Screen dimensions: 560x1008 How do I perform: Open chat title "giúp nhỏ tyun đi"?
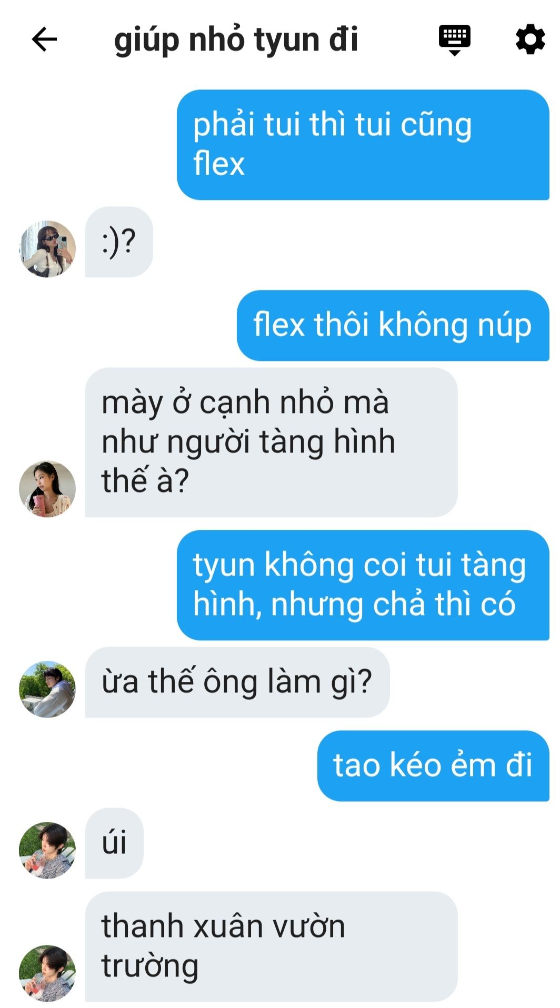[x=236, y=40]
